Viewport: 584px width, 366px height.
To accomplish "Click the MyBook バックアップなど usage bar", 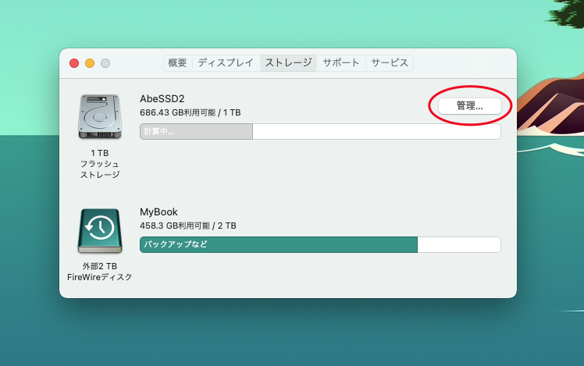I will (x=320, y=244).
